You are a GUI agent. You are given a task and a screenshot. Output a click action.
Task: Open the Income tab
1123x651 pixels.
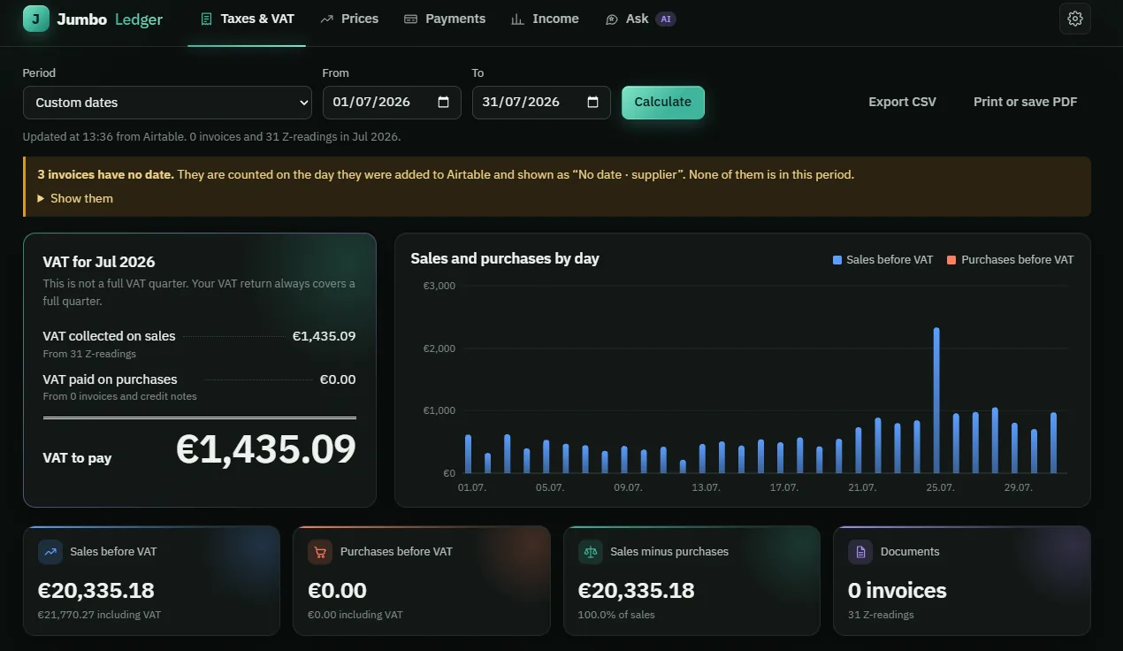click(x=545, y=19)
